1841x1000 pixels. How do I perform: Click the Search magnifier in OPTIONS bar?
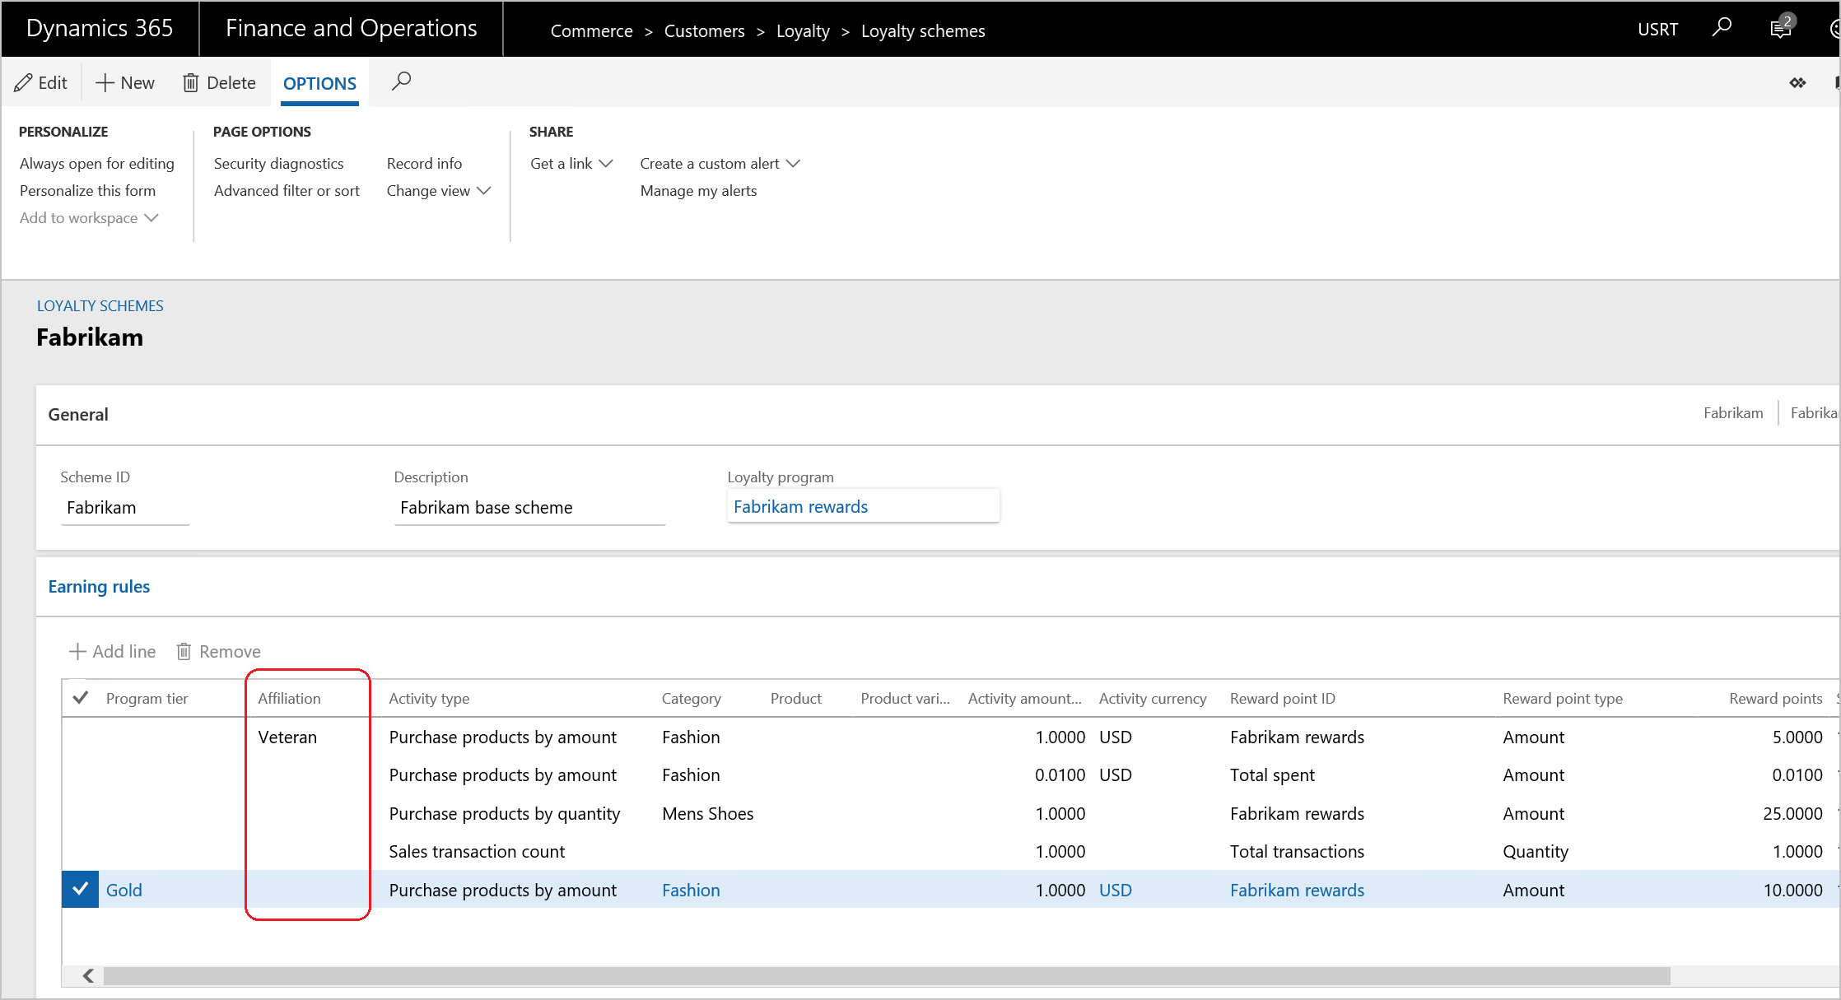tap(403, 82)
